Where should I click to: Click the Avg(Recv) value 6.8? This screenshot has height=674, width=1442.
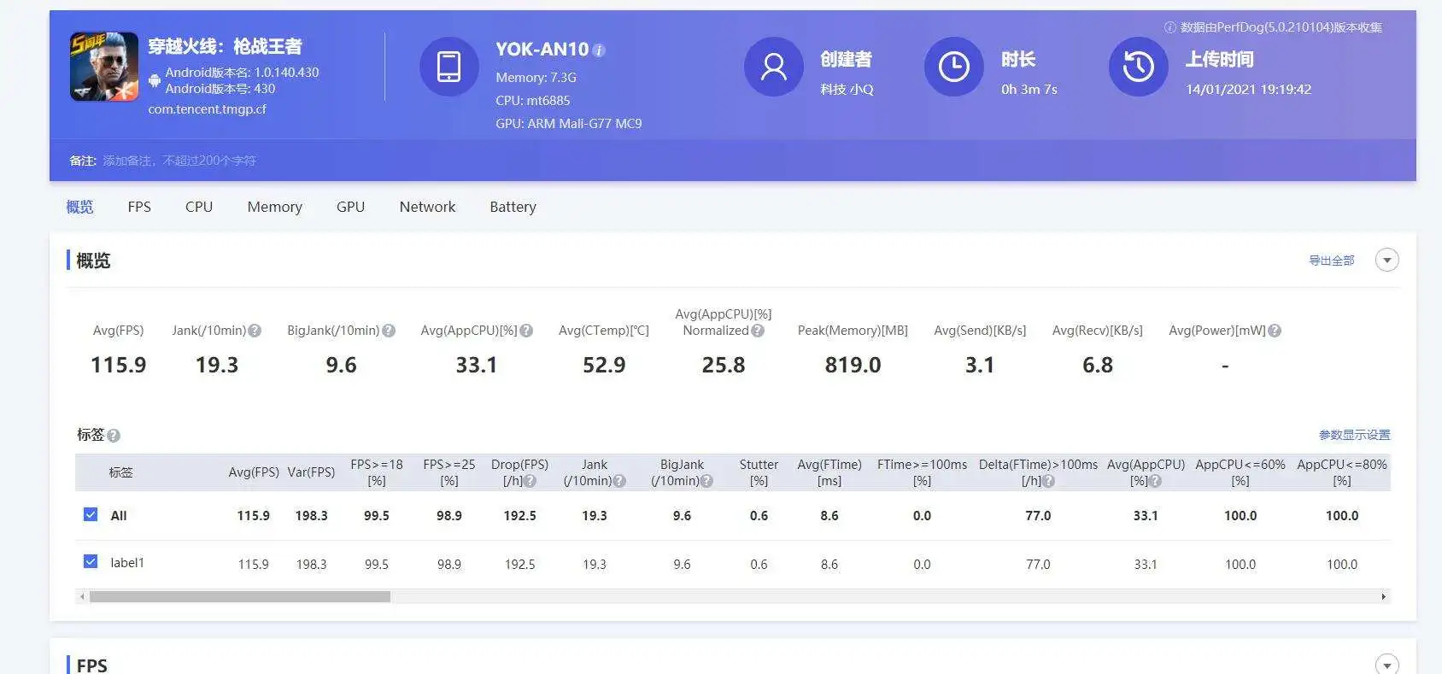pos(1098,365)
